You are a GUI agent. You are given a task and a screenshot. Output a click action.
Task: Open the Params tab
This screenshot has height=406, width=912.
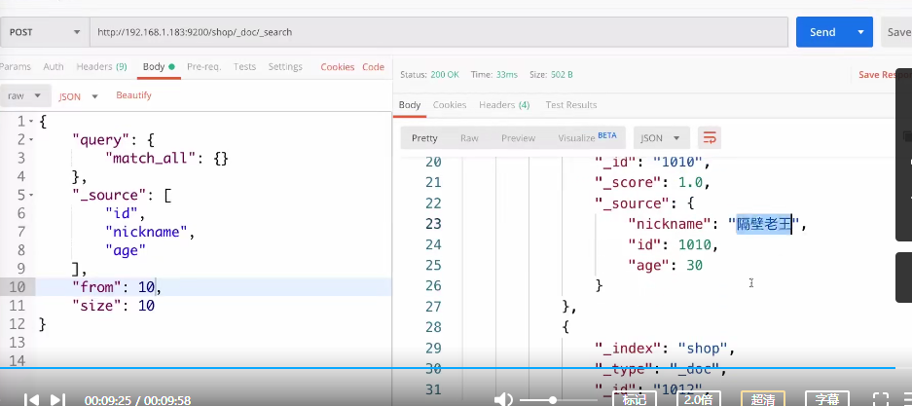tap(16, 67)
